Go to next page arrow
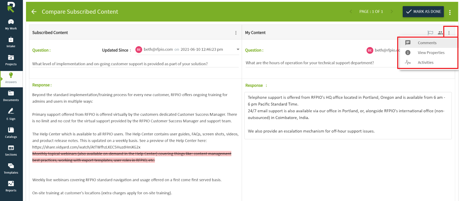Image resolution: width=459 pixels, height=201 pixels. [392, 11]
